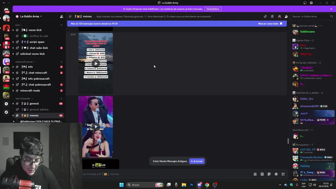The height and width of the screenshot is (189, 336).
Task: Open the Threads icon in channel header
Action: [x=265, y=16]
